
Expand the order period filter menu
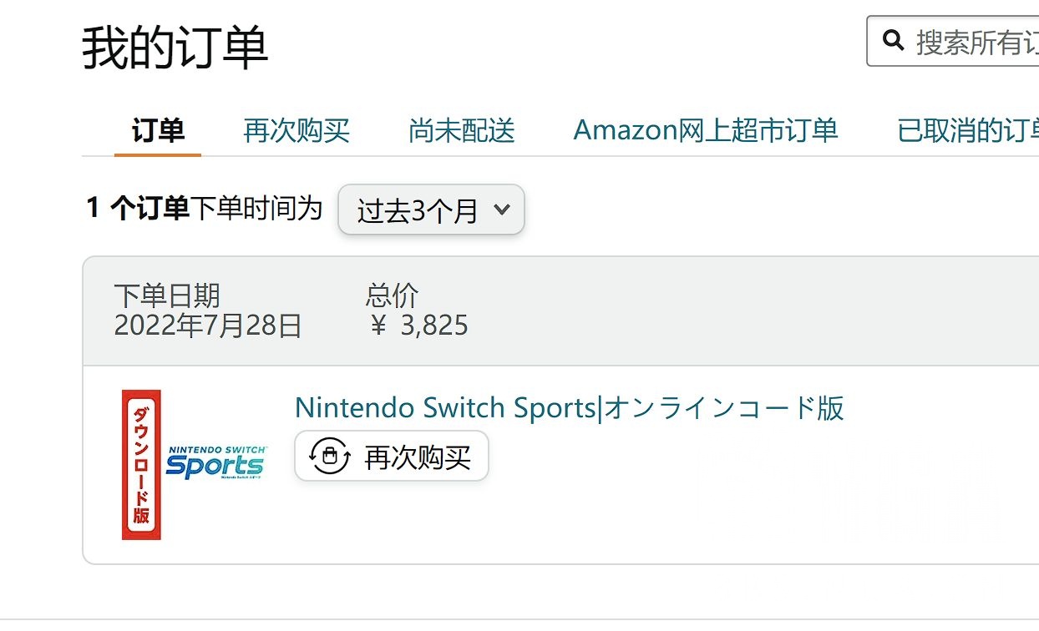pyautogui.click(x=430, y=210)
